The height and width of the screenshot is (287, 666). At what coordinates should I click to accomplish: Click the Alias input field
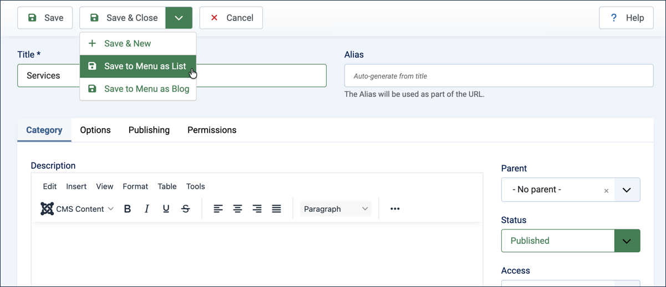click(x=499, y=76)
